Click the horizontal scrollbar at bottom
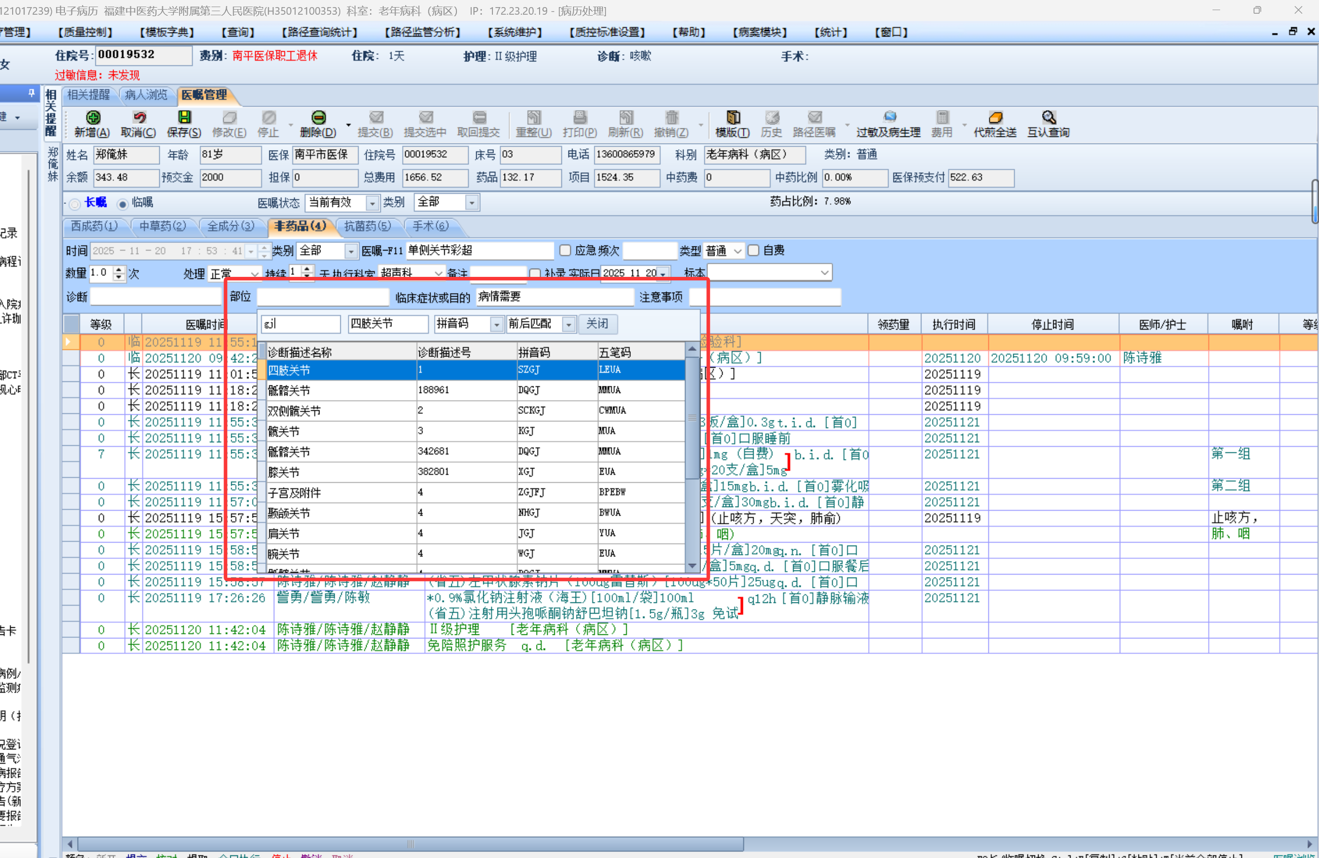The height and width of the screenshot is (858, 1319). [x=410, y=844]
